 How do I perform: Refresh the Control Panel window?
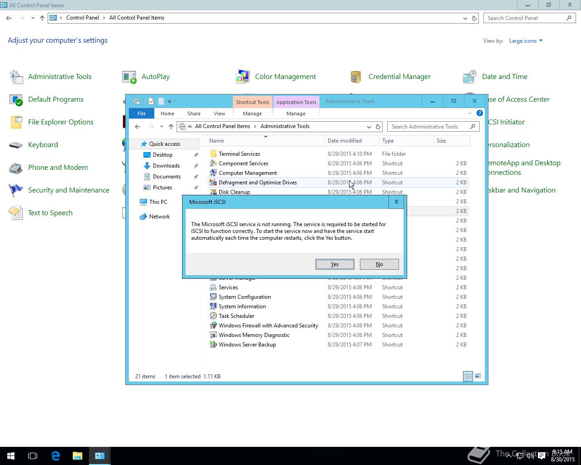[x=474, y=18]
